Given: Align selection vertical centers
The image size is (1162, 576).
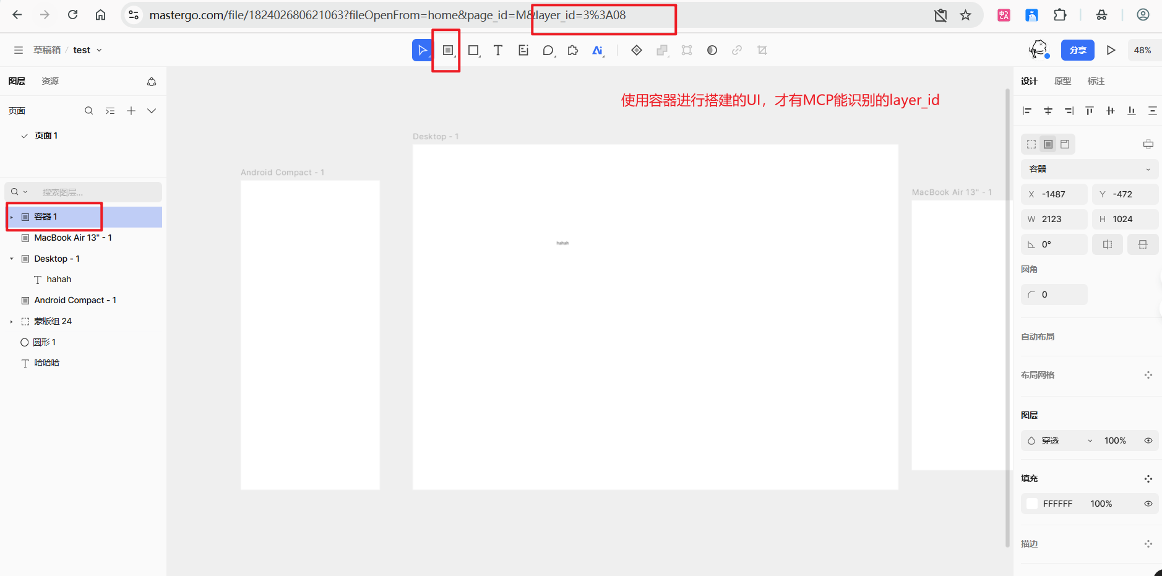Looking at the screenshot, I should 1111,111.
